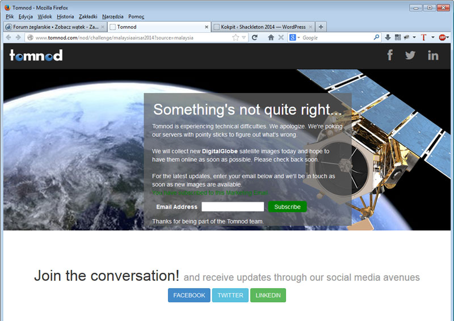Click the bold DigitalGlobe text

[x=220, y=151]
